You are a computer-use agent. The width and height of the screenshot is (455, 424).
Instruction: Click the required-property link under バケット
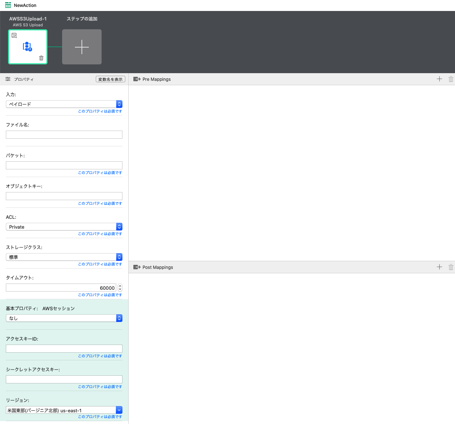point(100,172)
